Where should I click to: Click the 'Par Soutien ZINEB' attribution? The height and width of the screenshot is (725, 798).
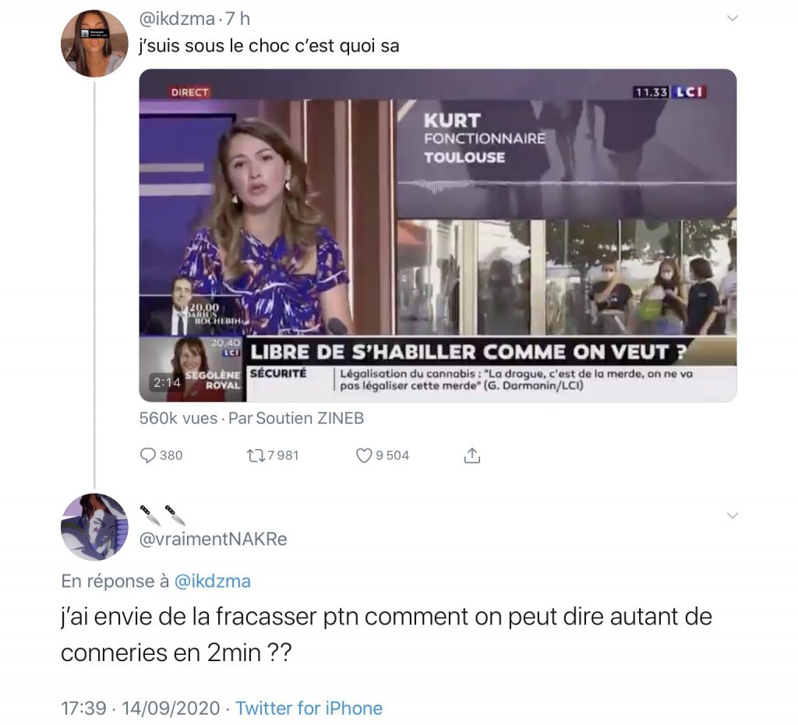point(296,418)
